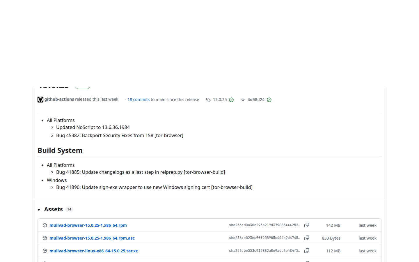Click the tag icon beside 15.0.25
The image size is (419, 262).
(208, 100)
